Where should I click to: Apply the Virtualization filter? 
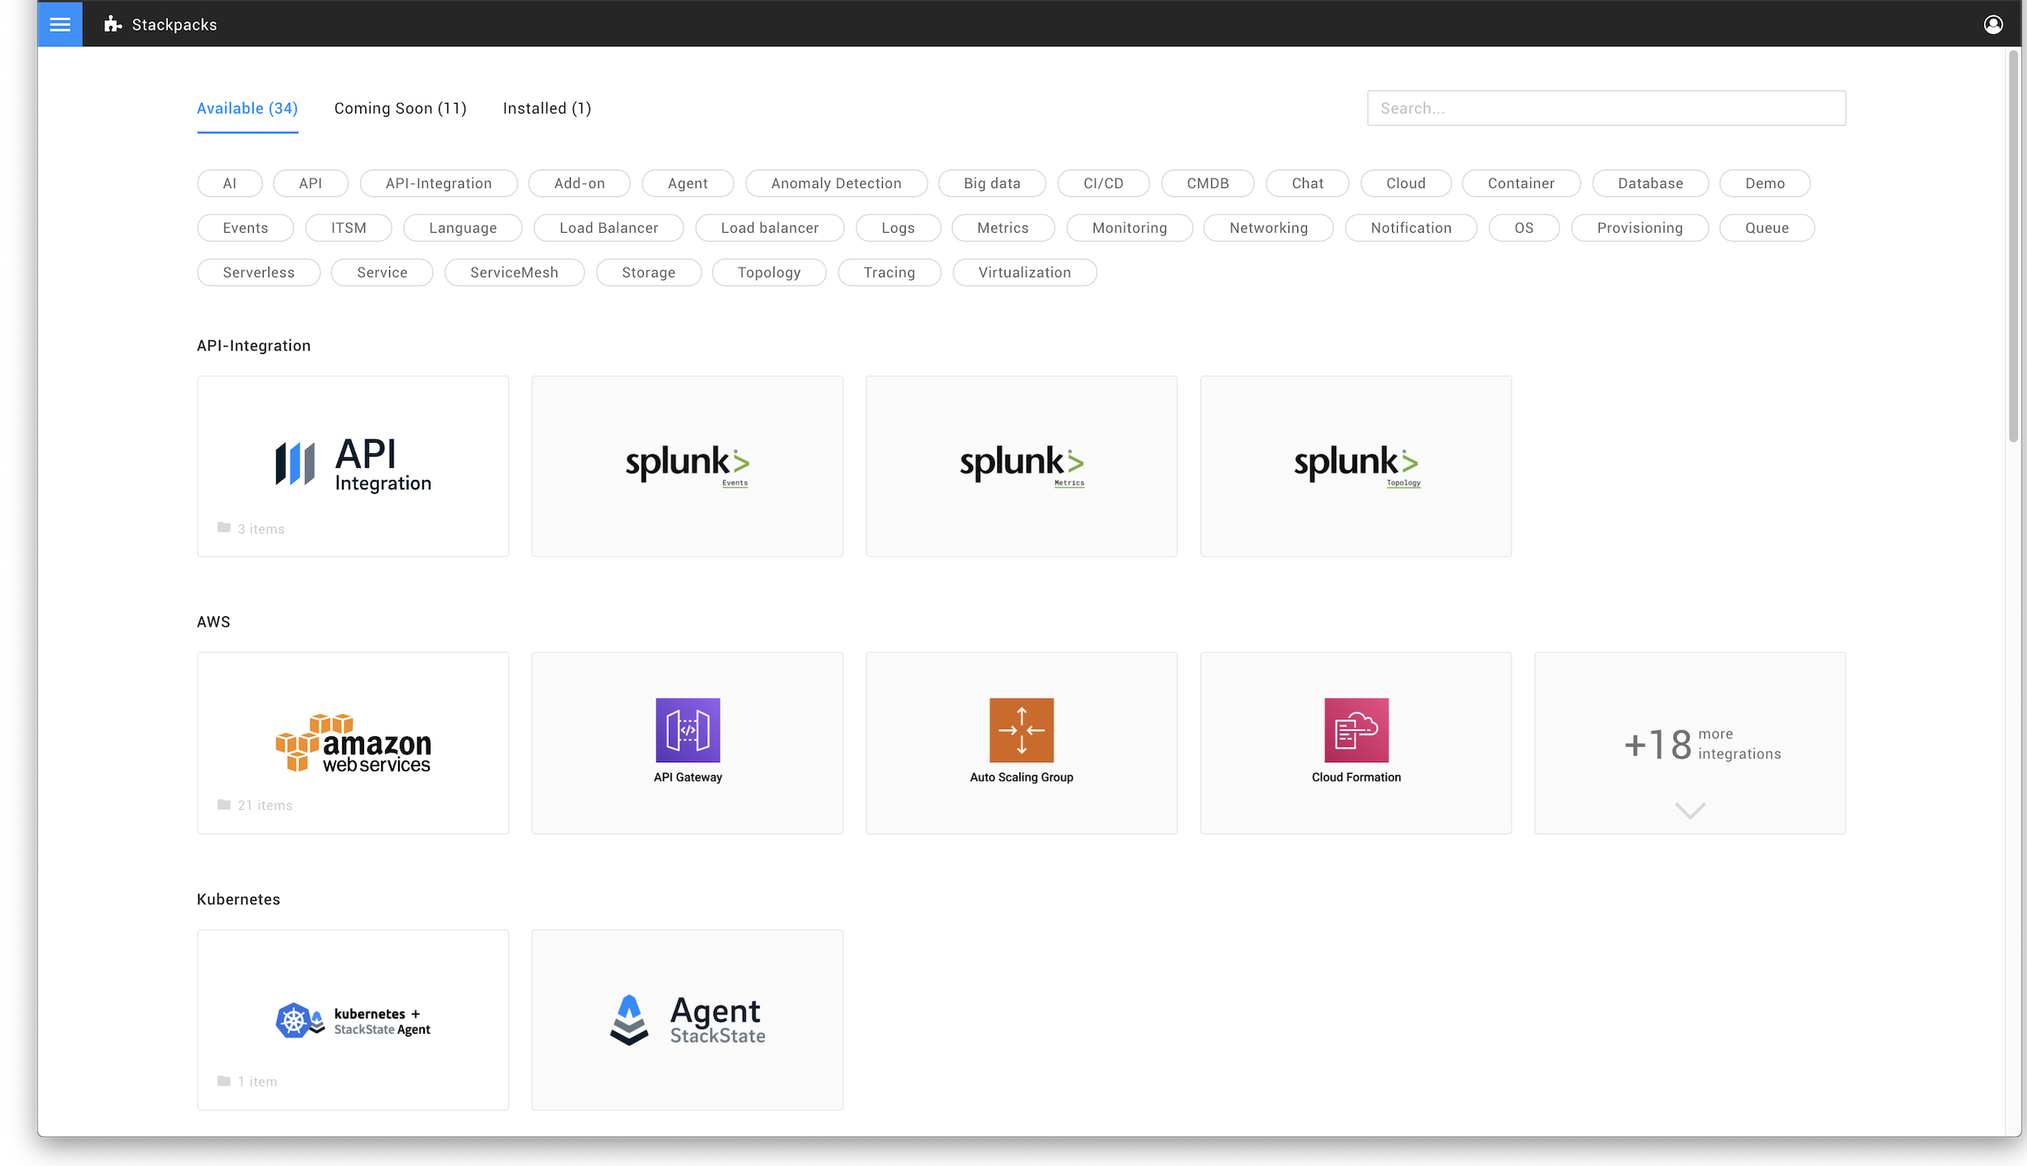(x=1024, y=272)
